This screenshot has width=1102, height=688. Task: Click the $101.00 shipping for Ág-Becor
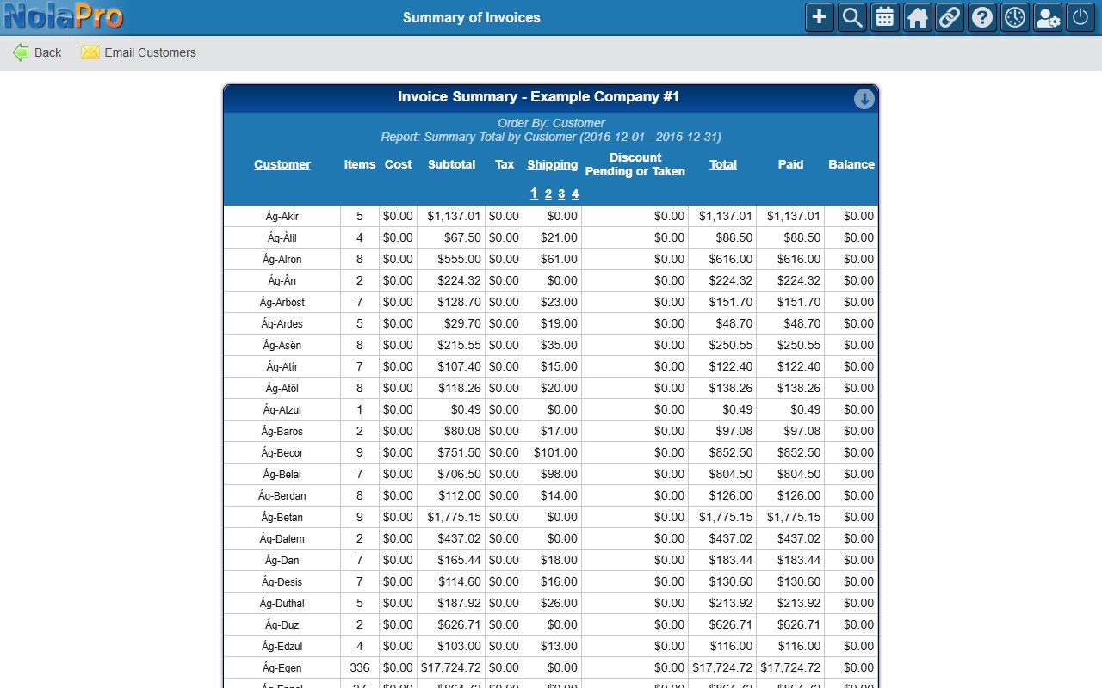(555, 452)
